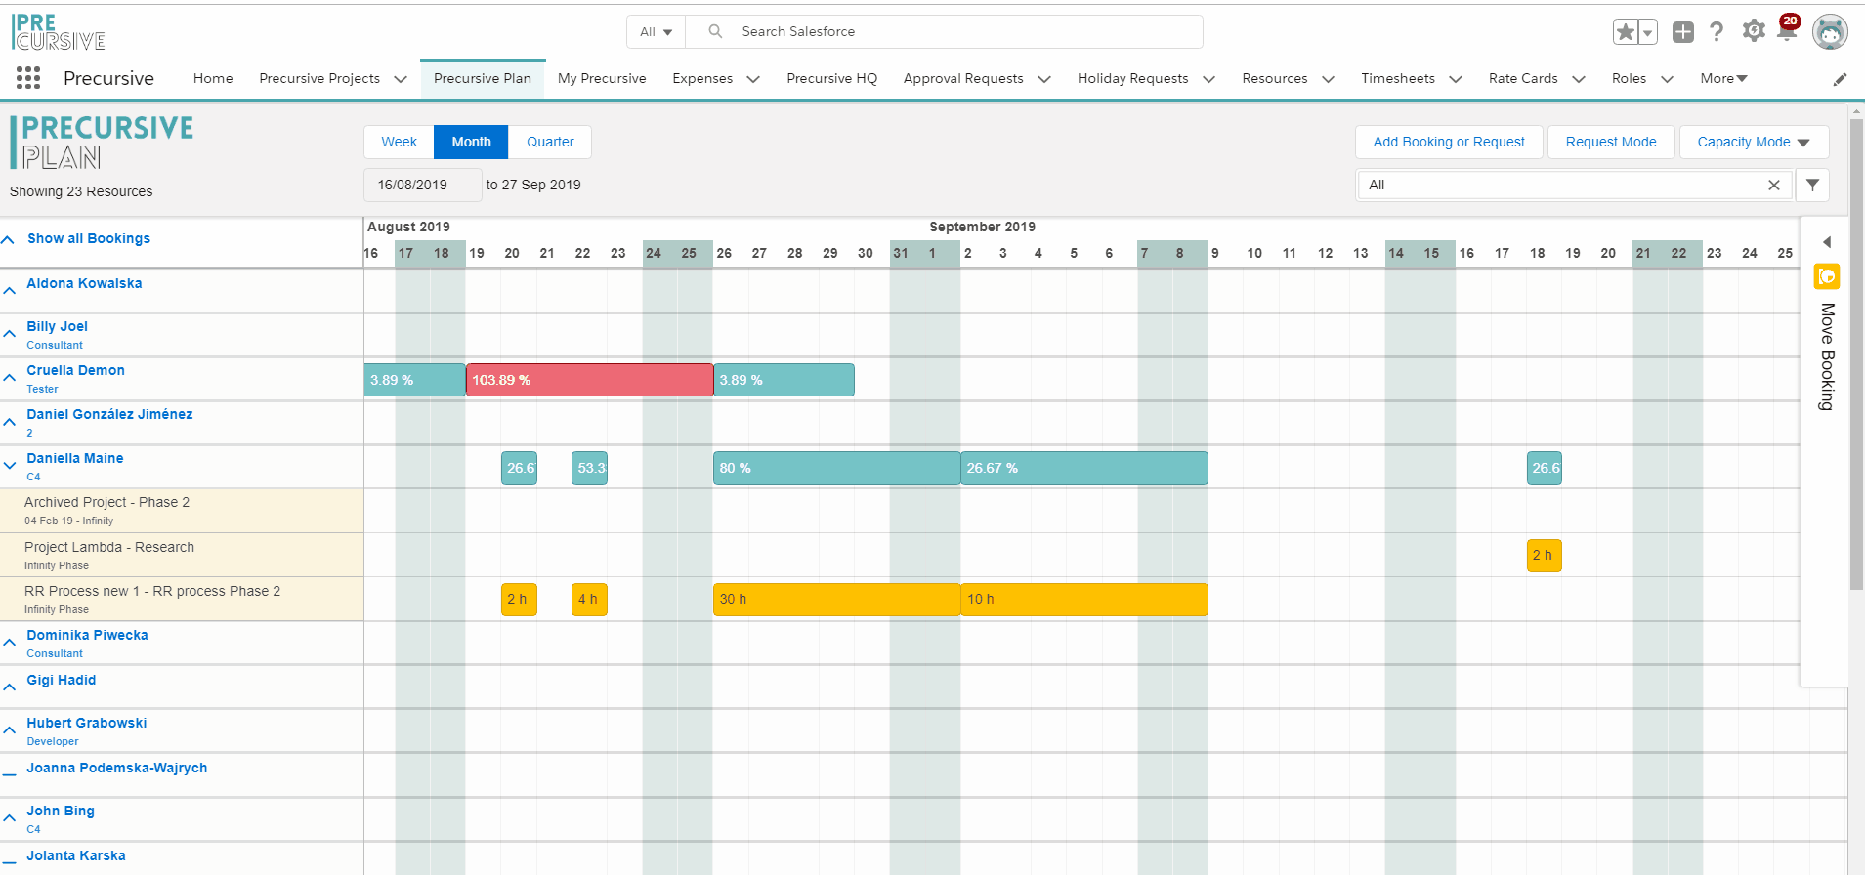
Task: Click the Search Salesforce field
Action: pyautogui.click(x=944, y=32)
